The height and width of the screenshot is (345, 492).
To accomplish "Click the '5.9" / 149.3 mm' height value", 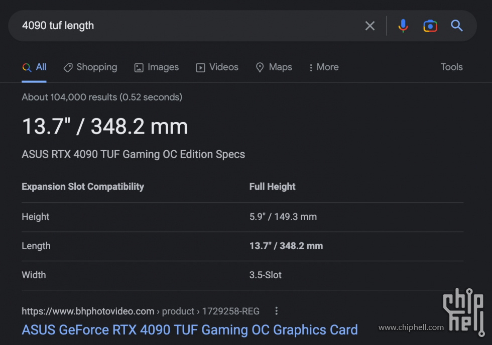I will [x=283, y=216].
